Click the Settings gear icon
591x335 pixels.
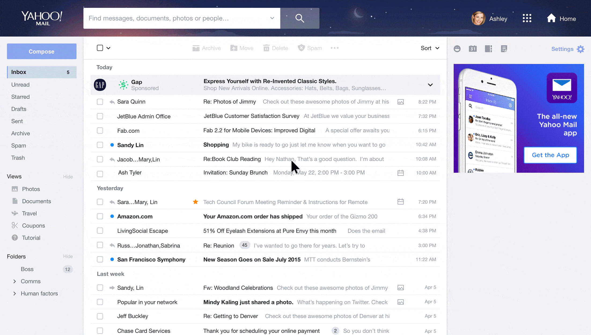coord(581,49)
